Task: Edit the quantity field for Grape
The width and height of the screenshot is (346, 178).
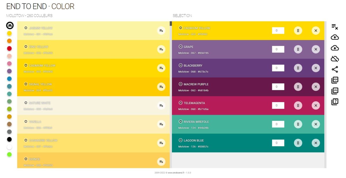Action: tap(278, 49)
